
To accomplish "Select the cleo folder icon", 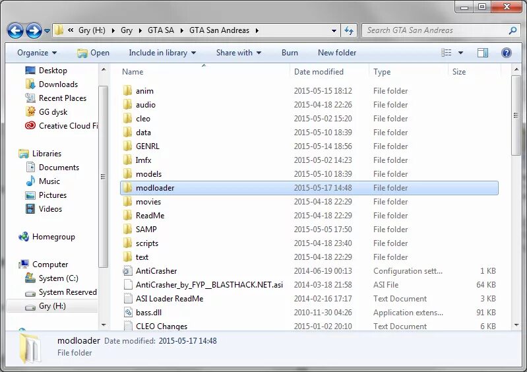I will (x=127, y=118).
